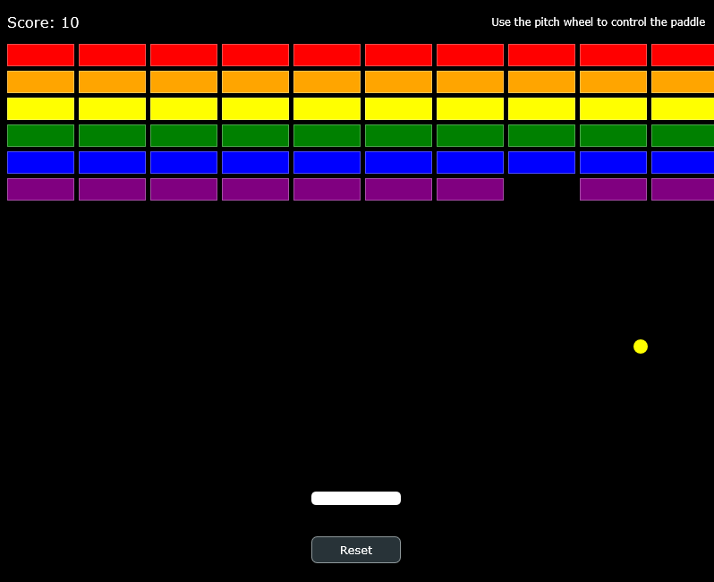The height and width of the screenshot is (582, 714).
Task: Click the leftmost blue brick
Action: pos(40,162)
